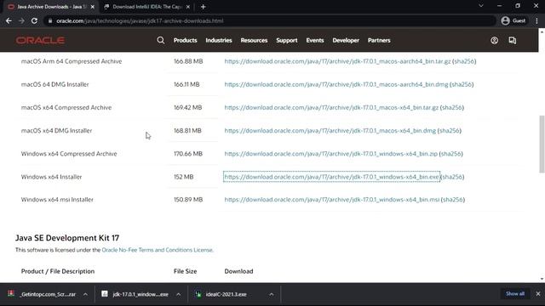Viewport: 545px width, 306px height.
Task: Open the Partners menu
Action: coord(379,40)
